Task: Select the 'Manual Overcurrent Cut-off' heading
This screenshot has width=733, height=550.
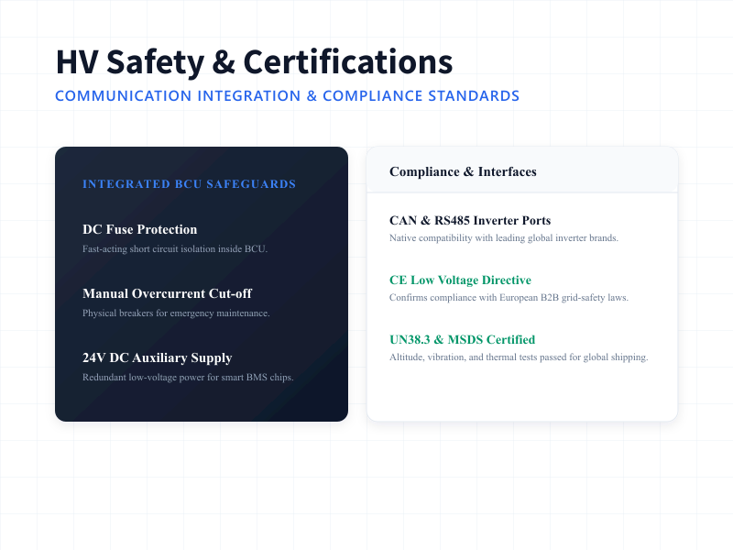Action: [168, 293]
